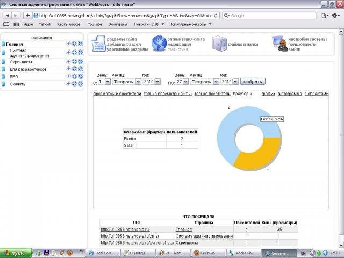Open Top Sites grid icon in bookmarks bar
Image resolution: width=344 pixels, height=258 pixels.
point(16,24)
